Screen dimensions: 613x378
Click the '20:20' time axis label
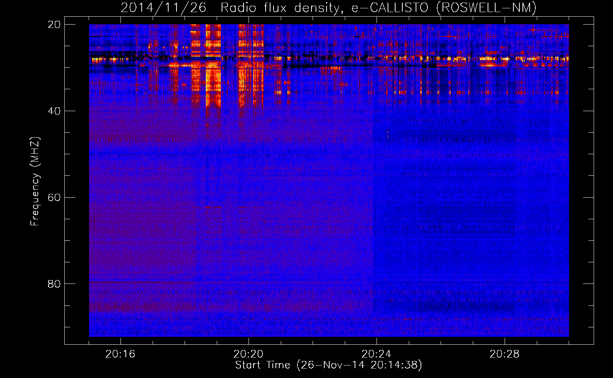pos(249,354)
